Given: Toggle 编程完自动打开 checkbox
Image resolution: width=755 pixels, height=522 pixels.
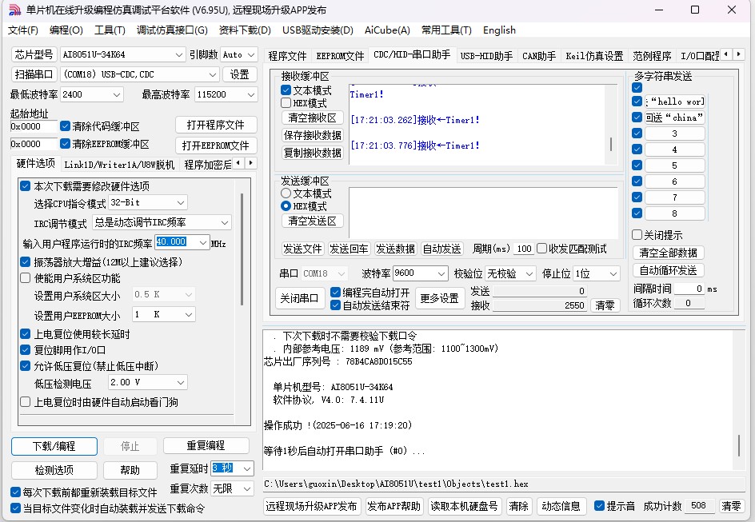Looking at the screenshot, I should [336, 292].
